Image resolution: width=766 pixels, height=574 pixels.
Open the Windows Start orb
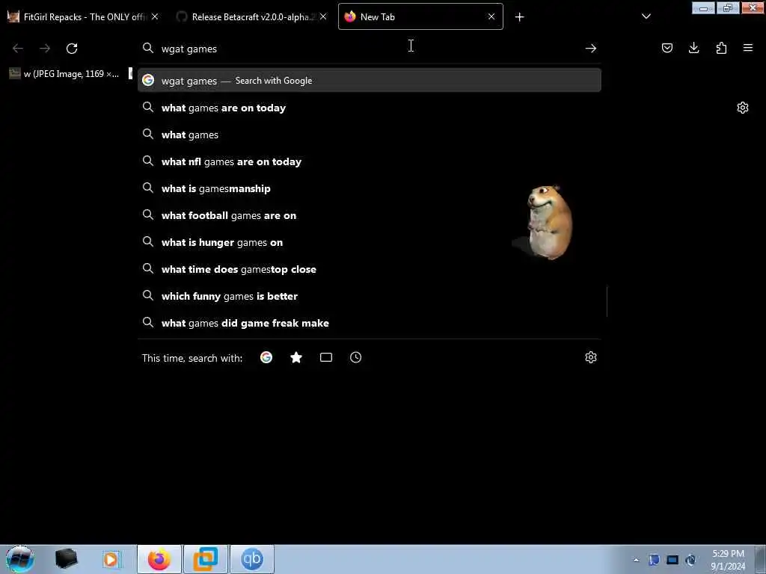[19, 559]
